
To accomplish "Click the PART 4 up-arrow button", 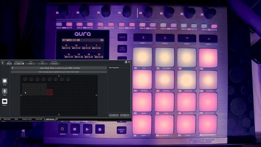I will point(208,39).
